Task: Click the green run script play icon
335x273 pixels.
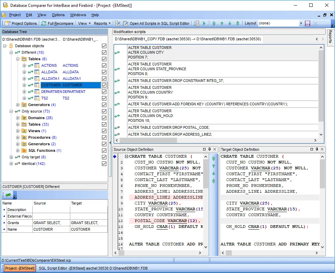Action: (x=204, y=23)
